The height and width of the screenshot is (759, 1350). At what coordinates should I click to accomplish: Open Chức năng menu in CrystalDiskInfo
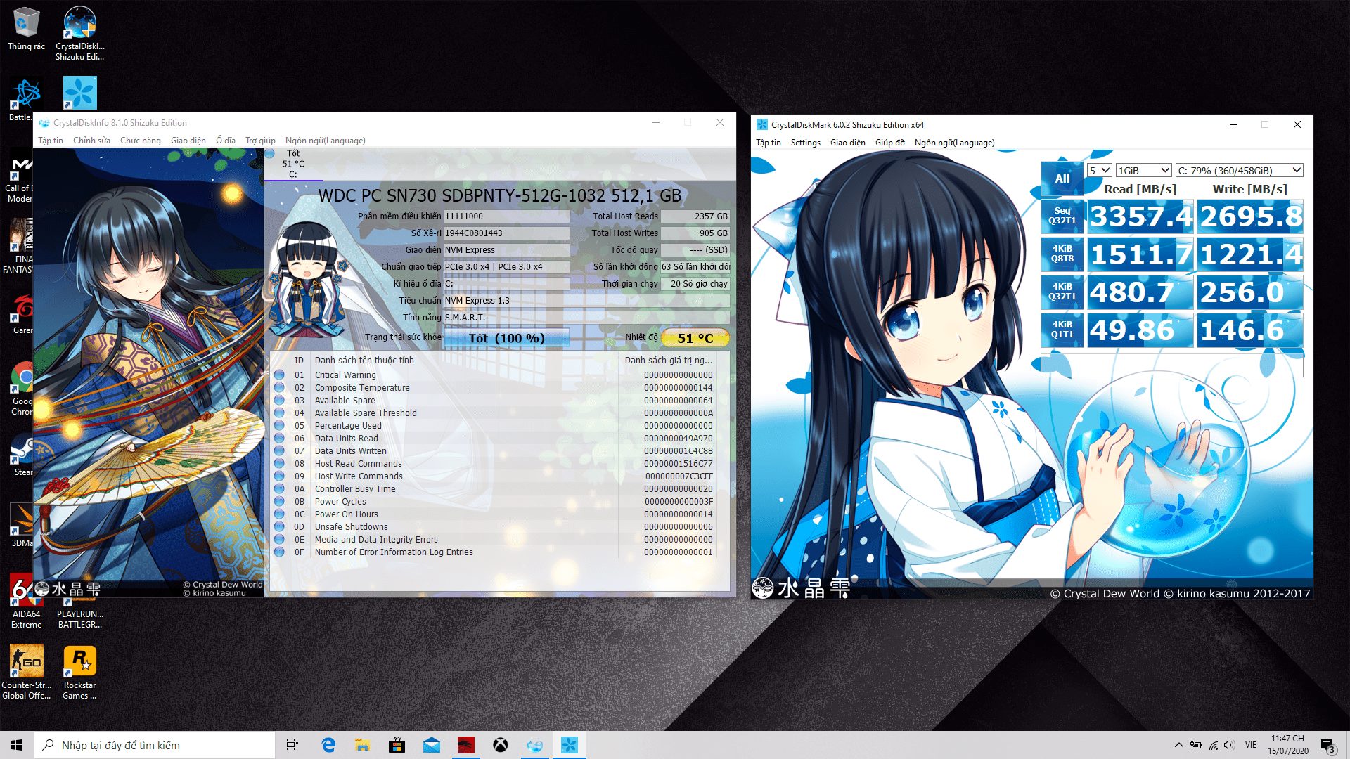(141, 141)
